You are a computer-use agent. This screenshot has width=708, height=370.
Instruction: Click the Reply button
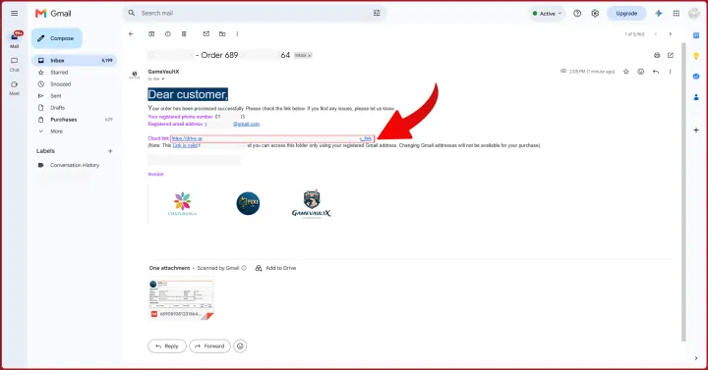(166, 346)
